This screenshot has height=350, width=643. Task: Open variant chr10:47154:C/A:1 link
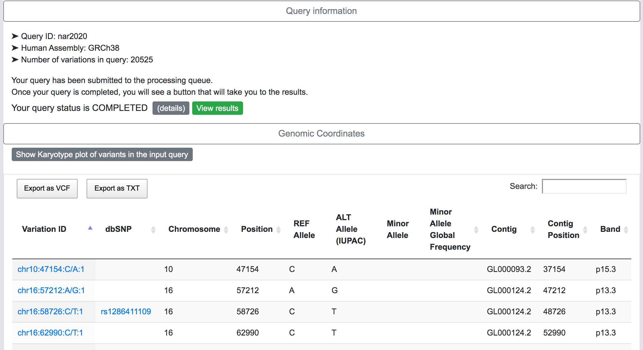point(51,269)
